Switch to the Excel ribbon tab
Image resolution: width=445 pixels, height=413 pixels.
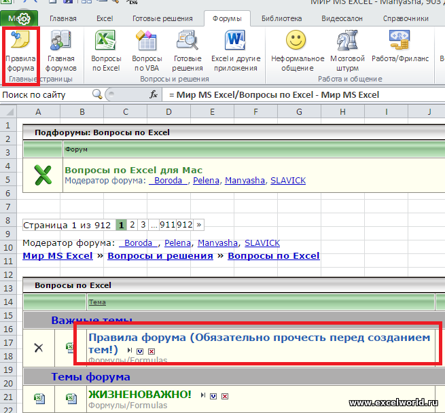(x=105, y=19)
